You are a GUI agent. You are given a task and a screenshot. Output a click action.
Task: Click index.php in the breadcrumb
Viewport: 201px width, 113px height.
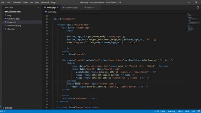[x=52, y=12]
